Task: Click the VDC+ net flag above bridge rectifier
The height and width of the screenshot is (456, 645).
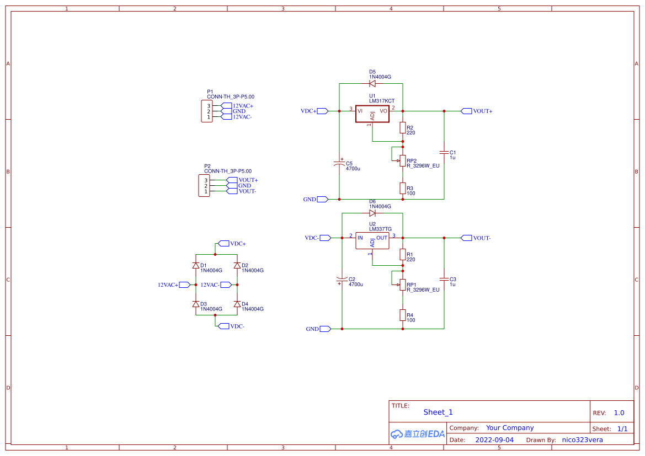Action: click(223, 243)
